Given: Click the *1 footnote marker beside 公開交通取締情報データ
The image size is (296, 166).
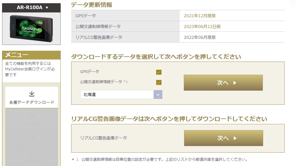Looking at the screenshot, I should [x=126, y=82].
